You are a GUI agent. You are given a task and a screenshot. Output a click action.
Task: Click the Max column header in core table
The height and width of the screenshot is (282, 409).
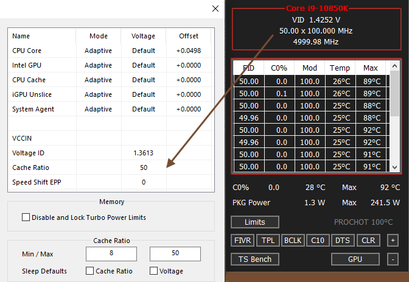click(x=371, y=68)
